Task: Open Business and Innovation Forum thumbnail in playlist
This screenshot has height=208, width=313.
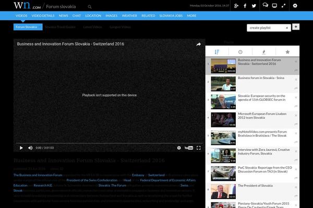Action: (x=223, y=66)
